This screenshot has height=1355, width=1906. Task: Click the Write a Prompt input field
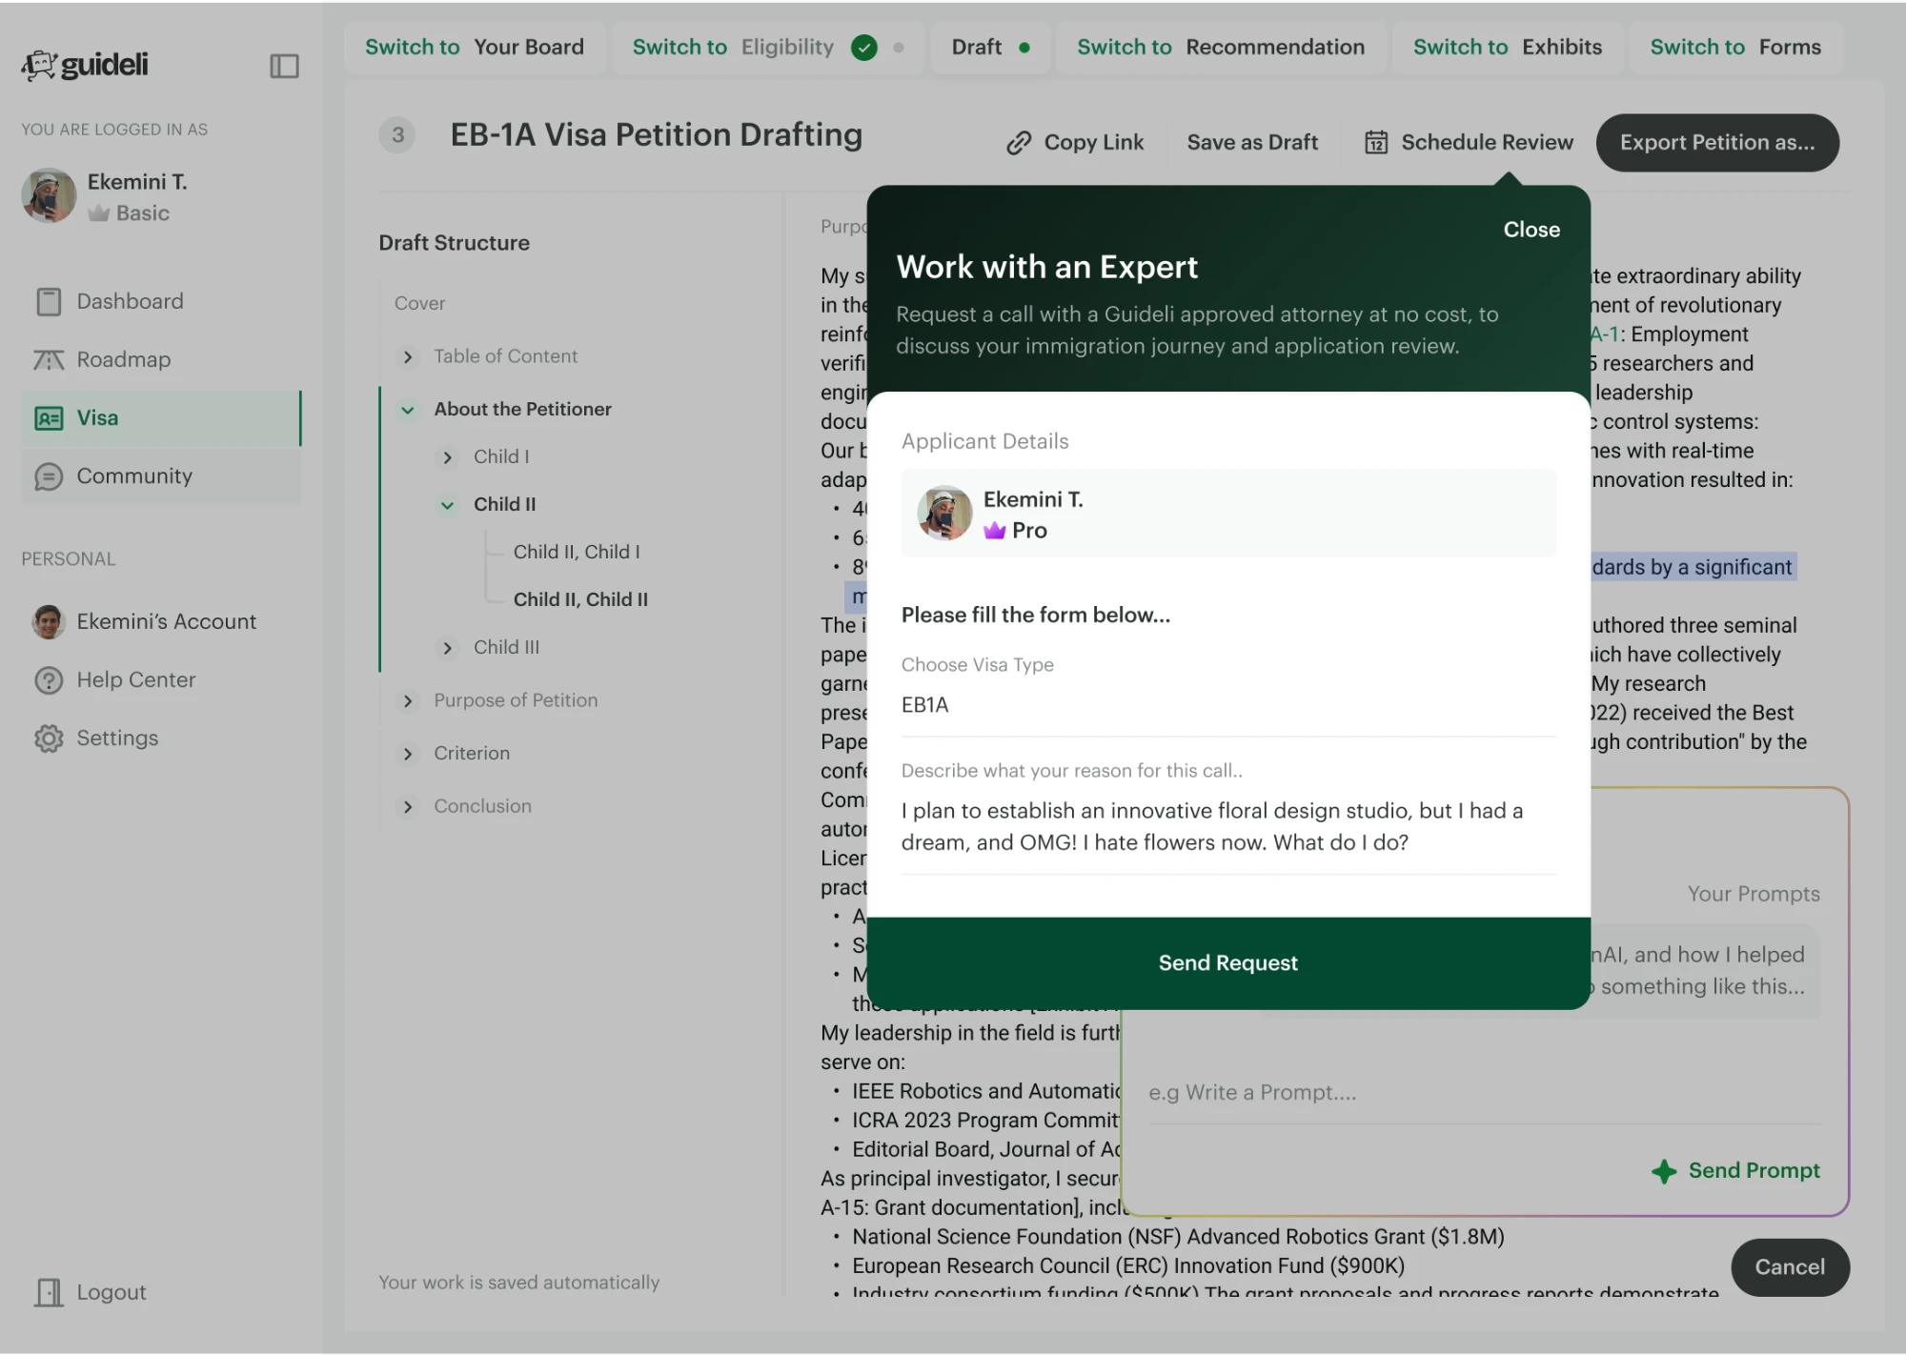(x=1484, y=1092)
